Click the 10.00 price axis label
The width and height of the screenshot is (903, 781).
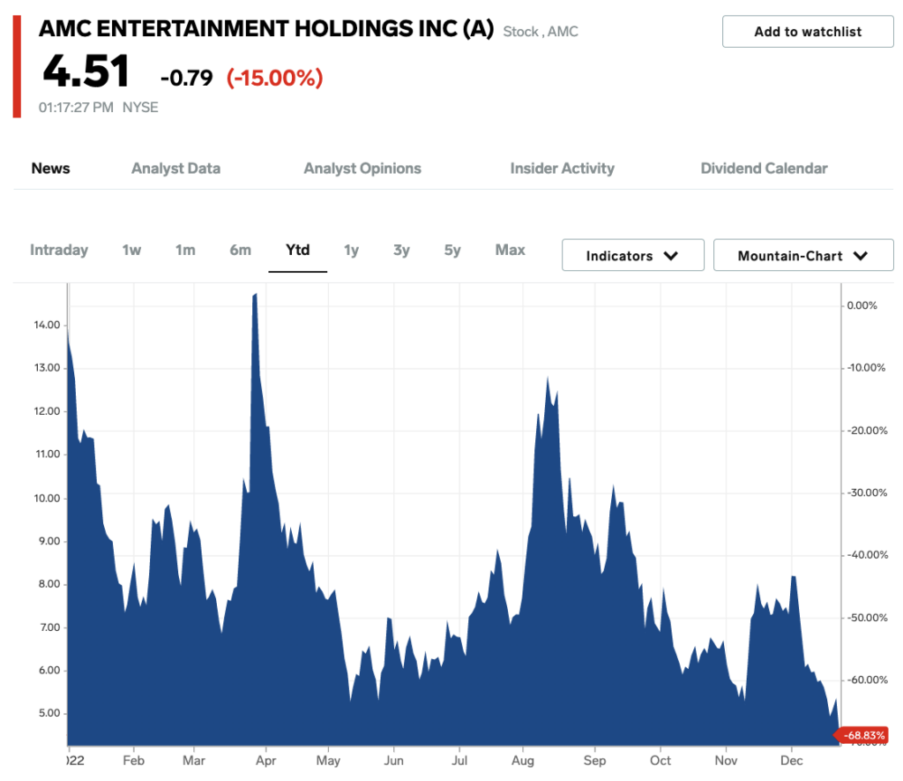pyautogui.click(x=47, y=498)
